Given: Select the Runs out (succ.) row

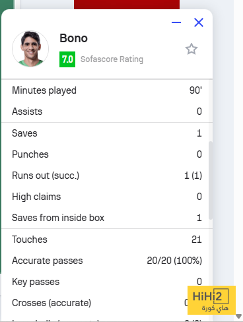Looking at the screenshot, I should coord(107,176).
